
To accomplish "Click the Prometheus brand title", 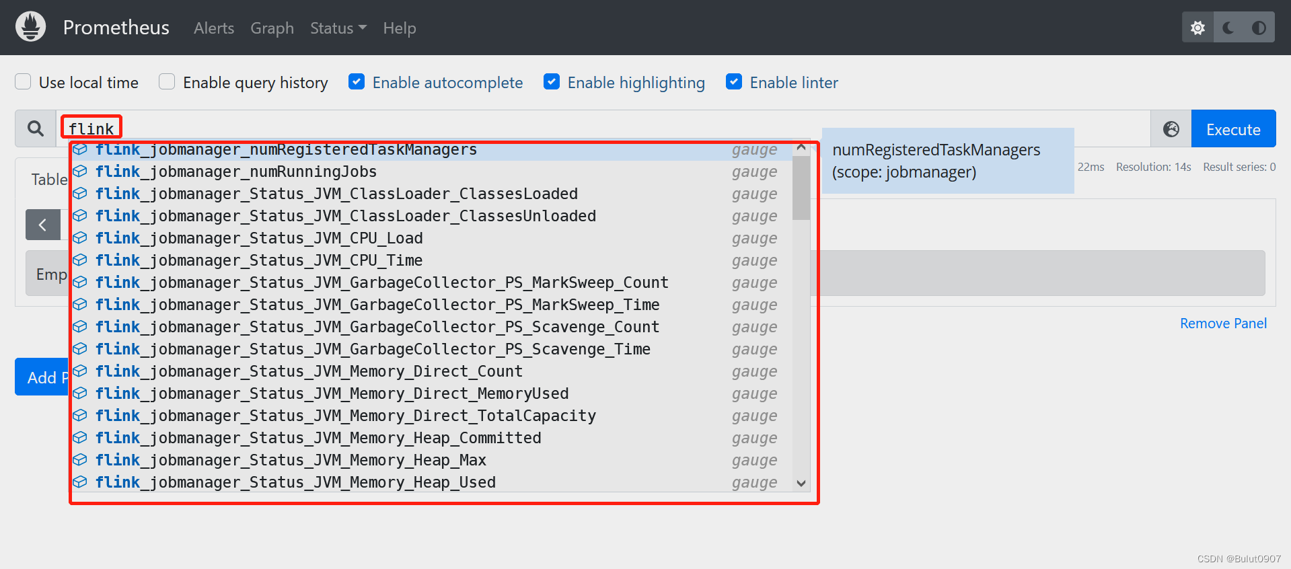I will 116,28.
